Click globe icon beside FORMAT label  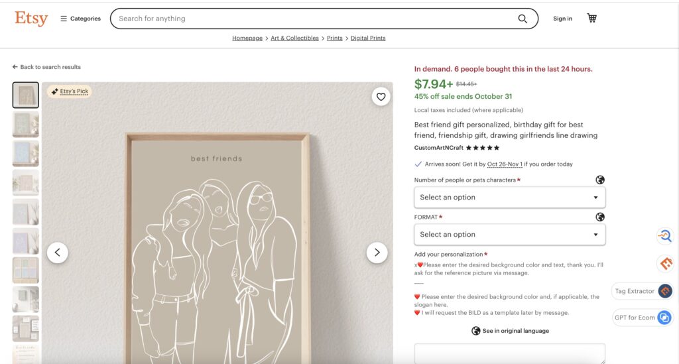(x=600, y=217)
